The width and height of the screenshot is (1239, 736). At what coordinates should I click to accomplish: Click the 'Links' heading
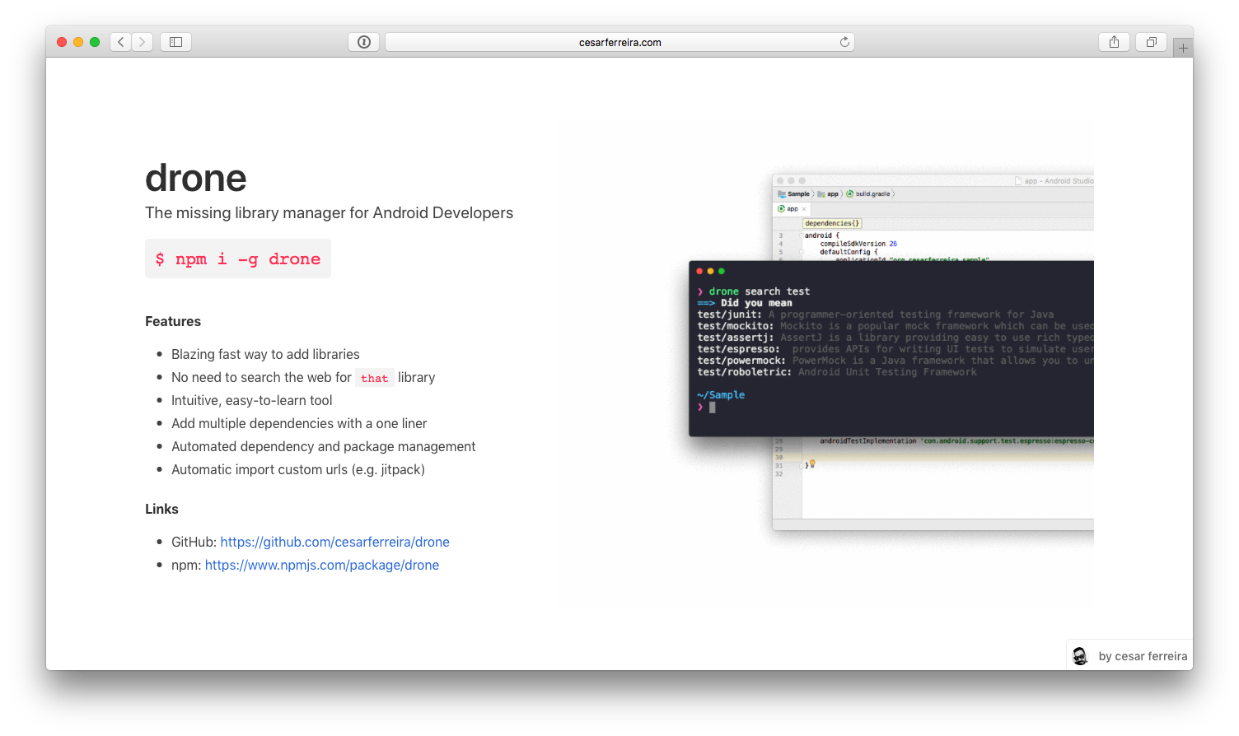point(161,509)
